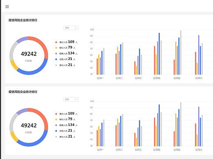Viewport: 213px width, 159px height.
Task: Click the red bar of 公司一 in lower chart
Action: click(97, 138)
